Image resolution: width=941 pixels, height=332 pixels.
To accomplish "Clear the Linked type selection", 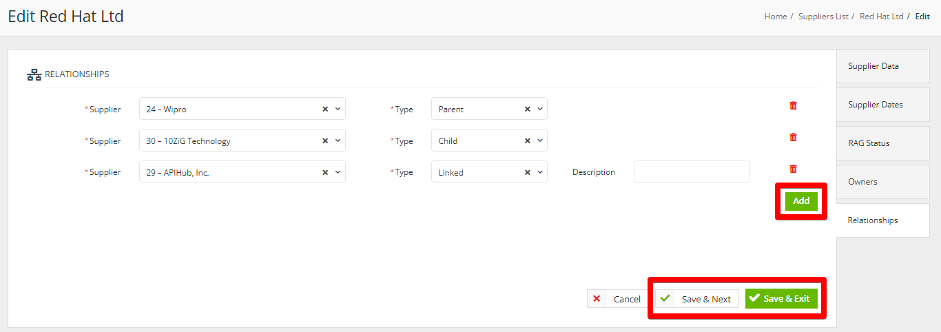I will click(528, 172).
